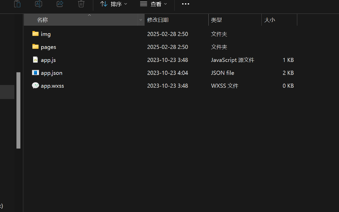Click the Delete trash can icon
The height and width of the screenshot is (212, 339).
[81, 4]
